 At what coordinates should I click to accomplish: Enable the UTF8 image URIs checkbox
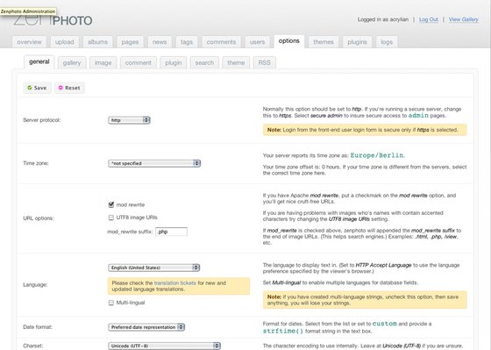pyautogui.click(x=110, y=218)
